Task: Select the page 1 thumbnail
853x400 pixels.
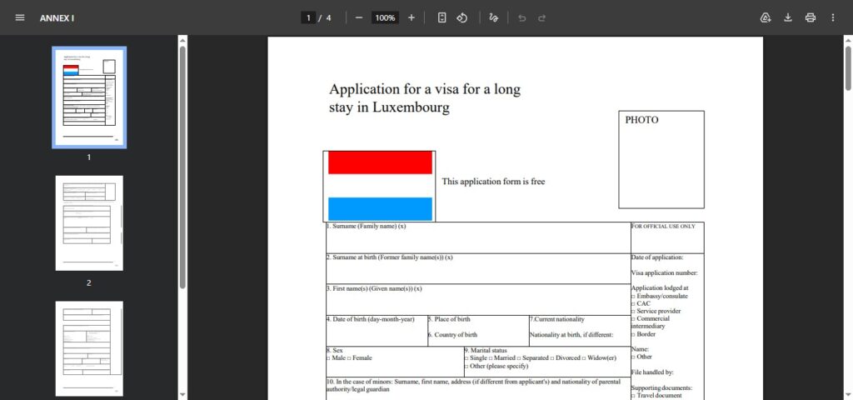Action: click(89, 97)
